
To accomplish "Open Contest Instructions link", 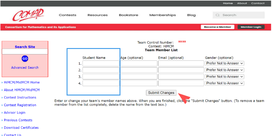I will 20,98.
